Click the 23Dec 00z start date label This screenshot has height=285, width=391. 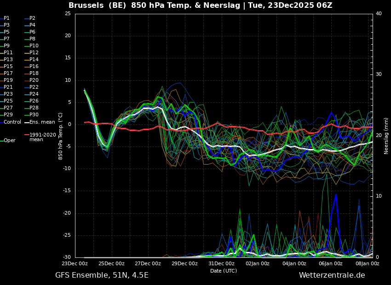75,264
